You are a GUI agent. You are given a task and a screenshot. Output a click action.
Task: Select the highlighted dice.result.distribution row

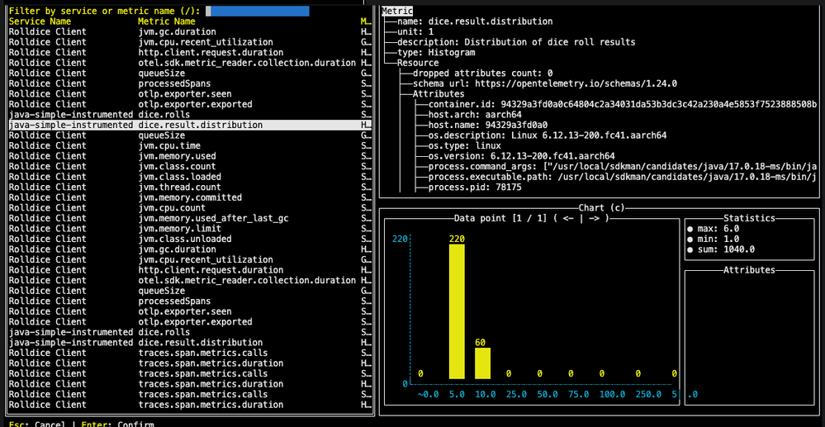point(190,126)
